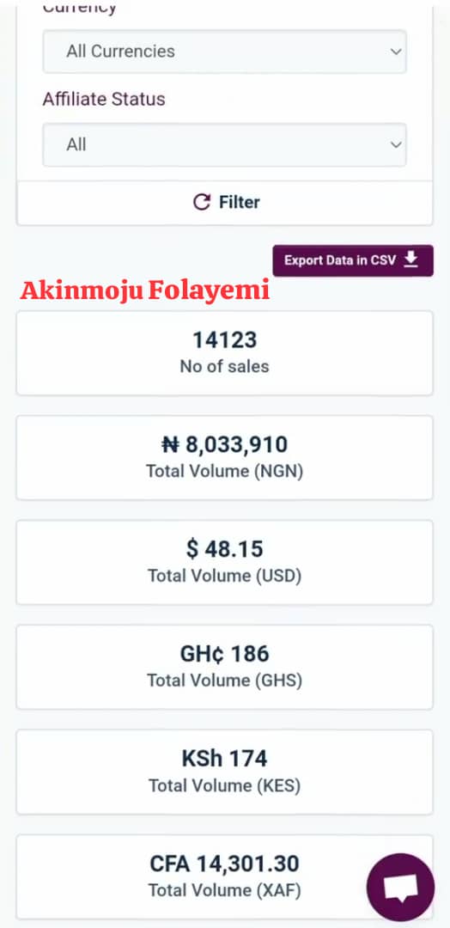Click the Total Volume (XAF) card
Image resolution: width=450 pixels, height=928 pixels.
tap(225, 876)
